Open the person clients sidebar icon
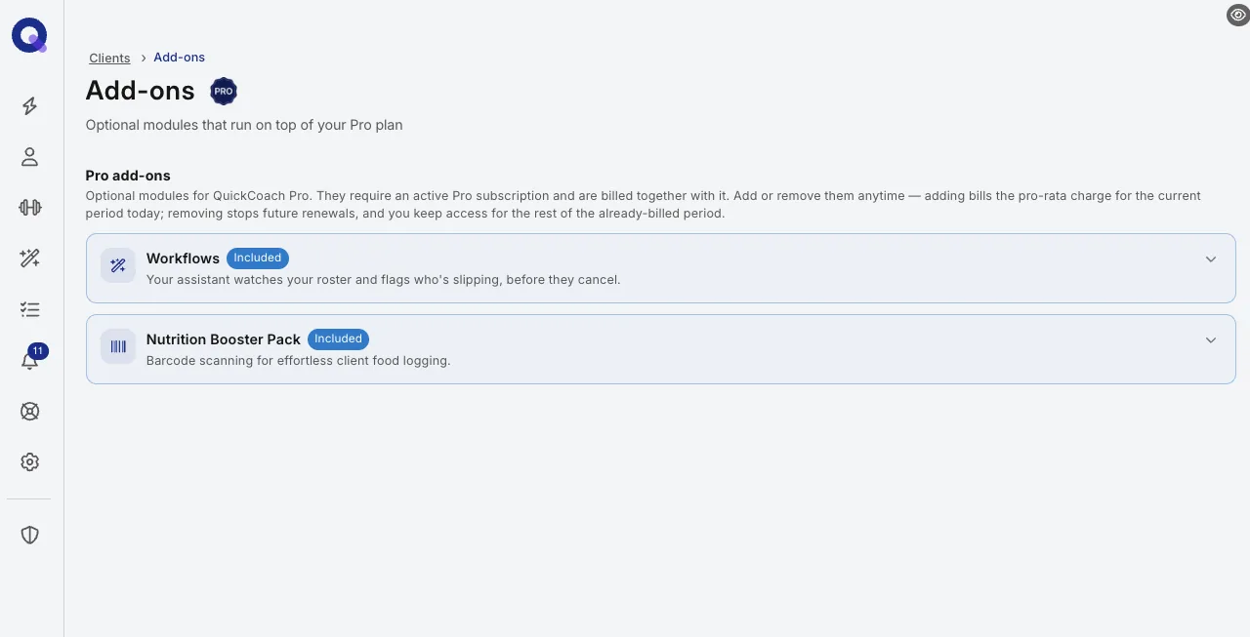1250x637 pixels. point(30,157)
